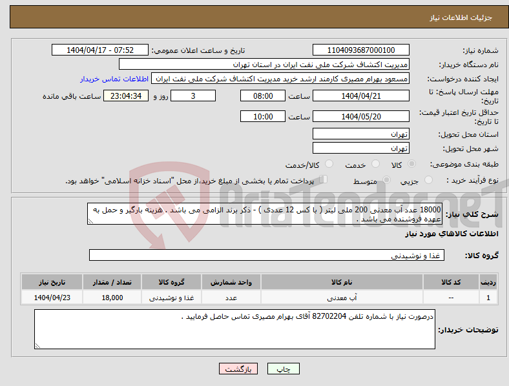509x386 pixels.
Task: Click the تعداد / مقدار column header
Action: point(112,282)
